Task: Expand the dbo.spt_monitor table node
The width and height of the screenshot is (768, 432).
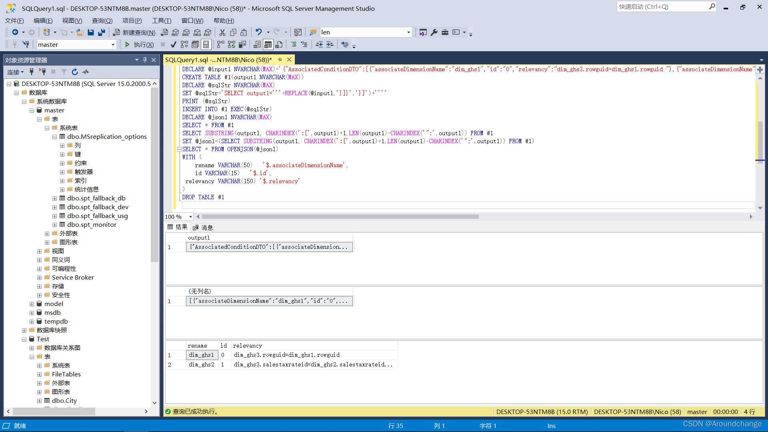Action: [54, 225]
